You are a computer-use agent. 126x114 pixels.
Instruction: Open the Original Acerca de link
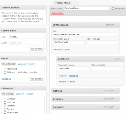click(x=73, y=76)
